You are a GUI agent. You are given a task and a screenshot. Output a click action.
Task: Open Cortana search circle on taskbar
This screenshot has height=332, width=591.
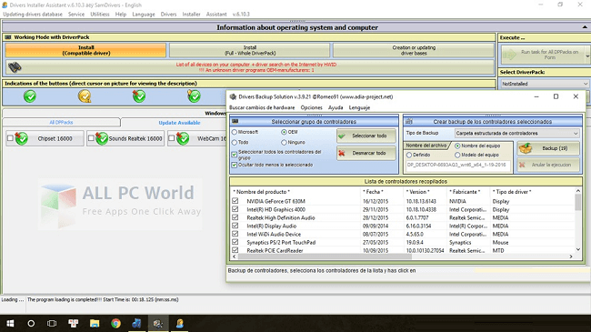point(31,323)
